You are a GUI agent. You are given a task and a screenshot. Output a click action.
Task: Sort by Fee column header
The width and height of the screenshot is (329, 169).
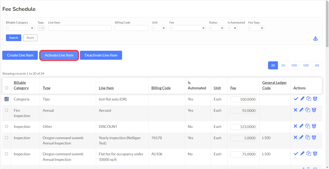pyautogui.click(x=233, y=88)
